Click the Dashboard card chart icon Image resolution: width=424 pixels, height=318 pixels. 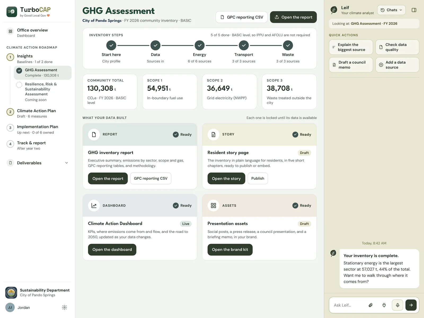[x=94, y=205]
